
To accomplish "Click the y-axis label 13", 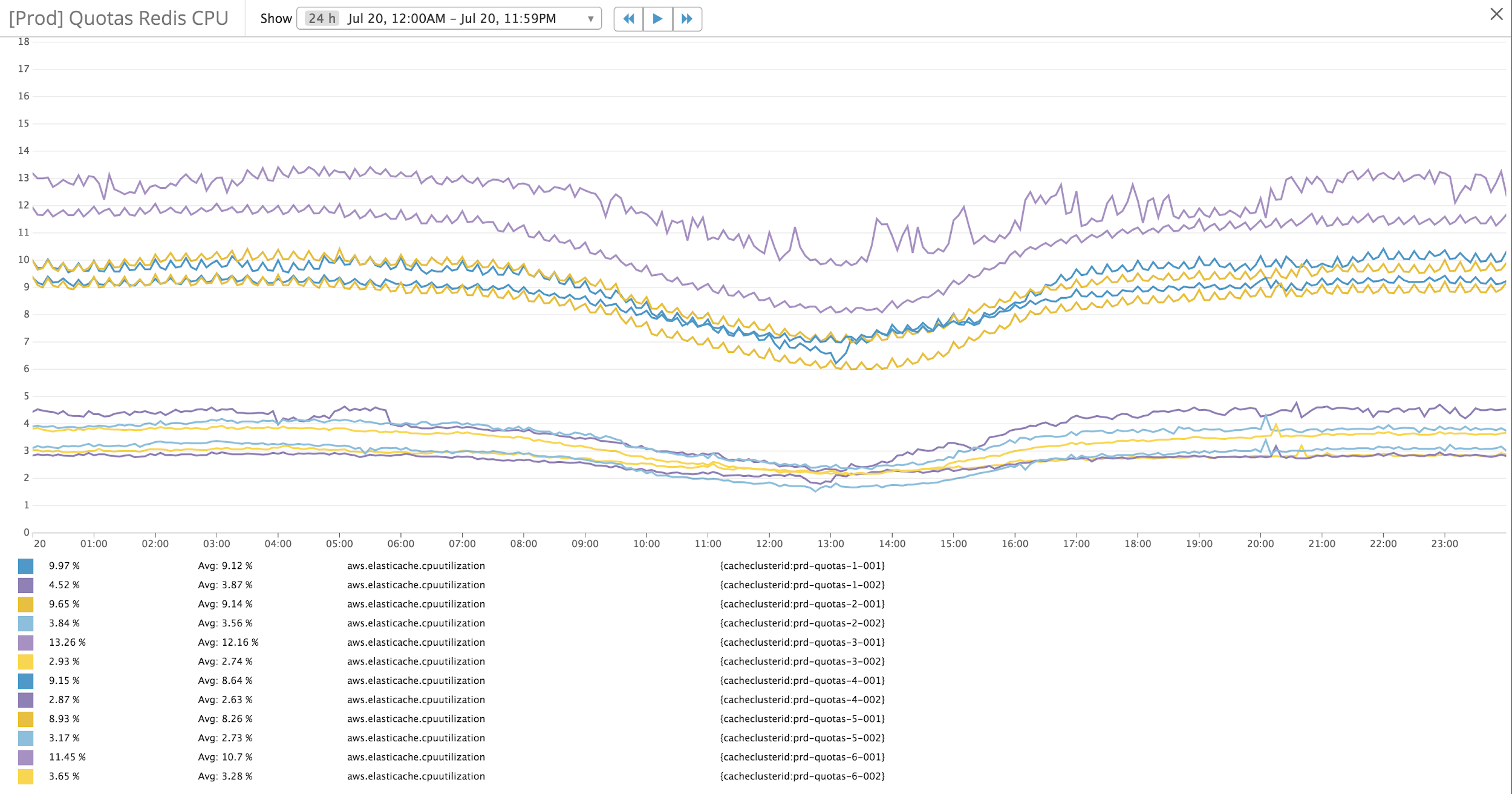I will pyautogui.click(x=24, y=178).
